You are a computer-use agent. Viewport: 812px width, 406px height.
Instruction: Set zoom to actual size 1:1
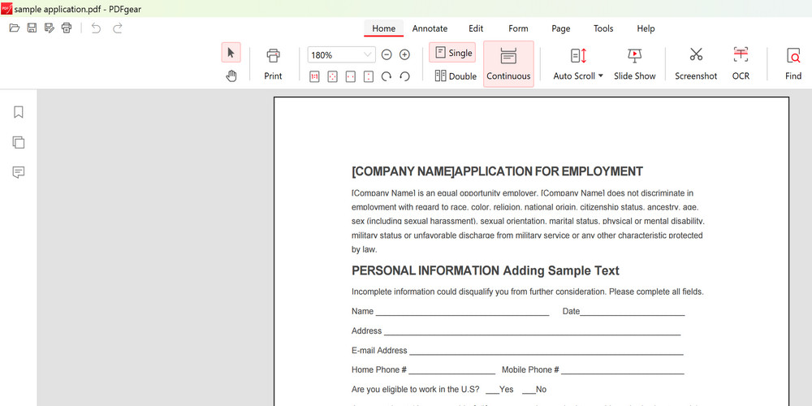(x=314, y=76)
